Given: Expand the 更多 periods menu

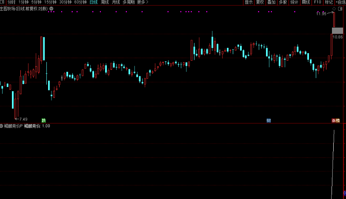Looking at the screenshot, I should (x=143, y=2).
